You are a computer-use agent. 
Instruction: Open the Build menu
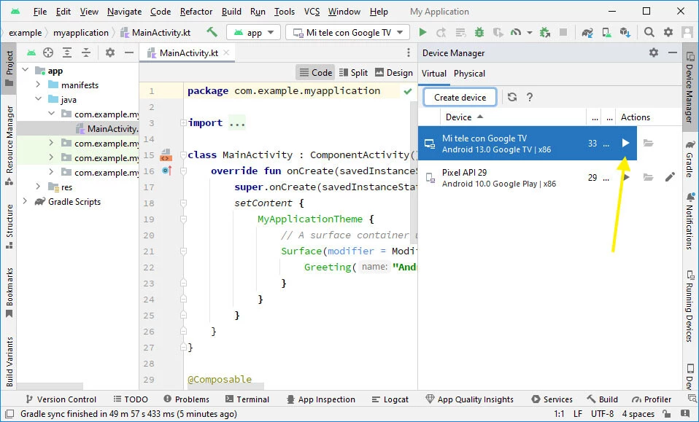(231, 12)
